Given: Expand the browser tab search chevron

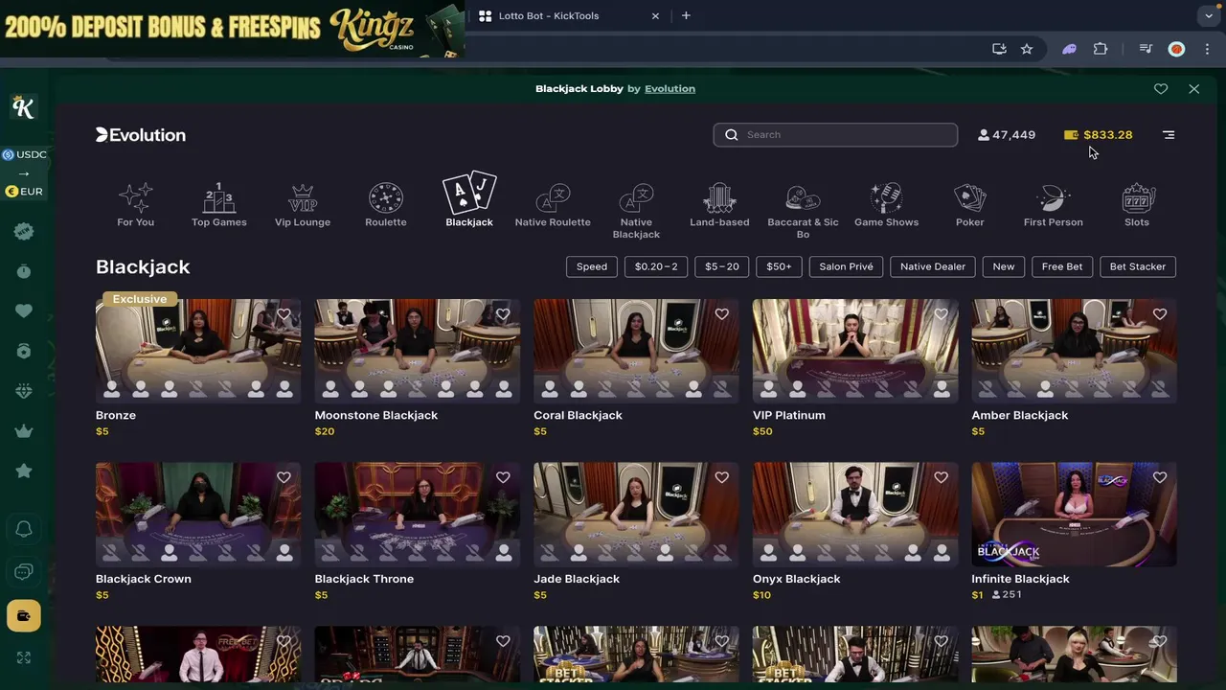Looking at the screenshot, I should [1209, 15].
